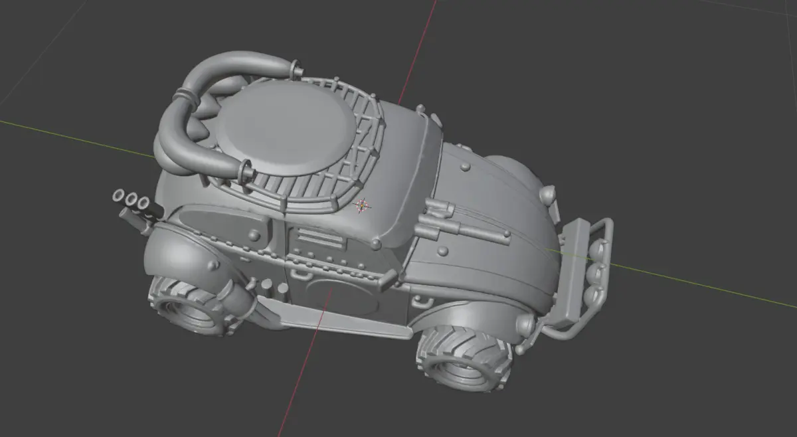Select the round roof hatch on car

click(288, 128)
